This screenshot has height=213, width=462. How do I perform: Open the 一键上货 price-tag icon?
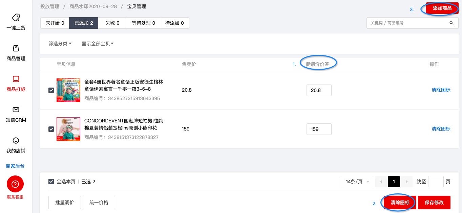click(x=16, y=18)
